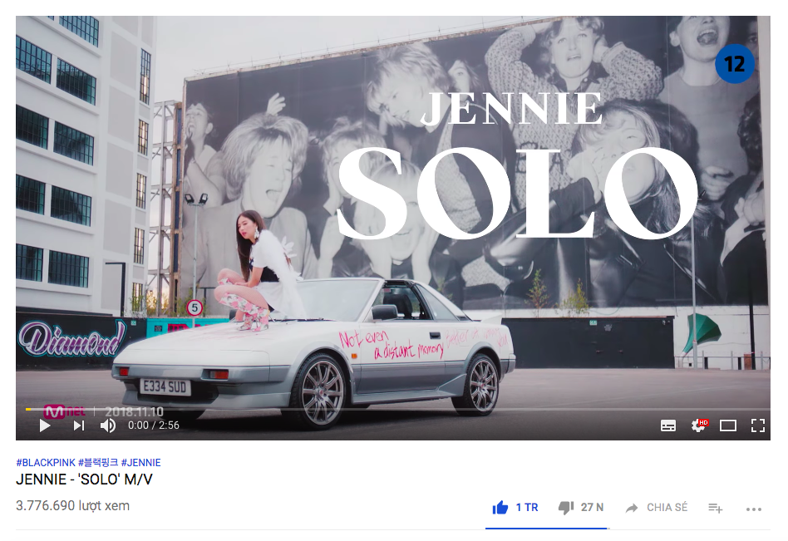Enter fullscreen mode
The image size is (788, 541).
[758, 426]
